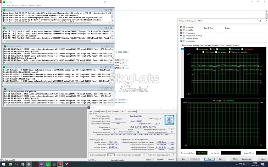
Task: Click the Проверка button in CPU-Z
Action: [x=161, y=160]
